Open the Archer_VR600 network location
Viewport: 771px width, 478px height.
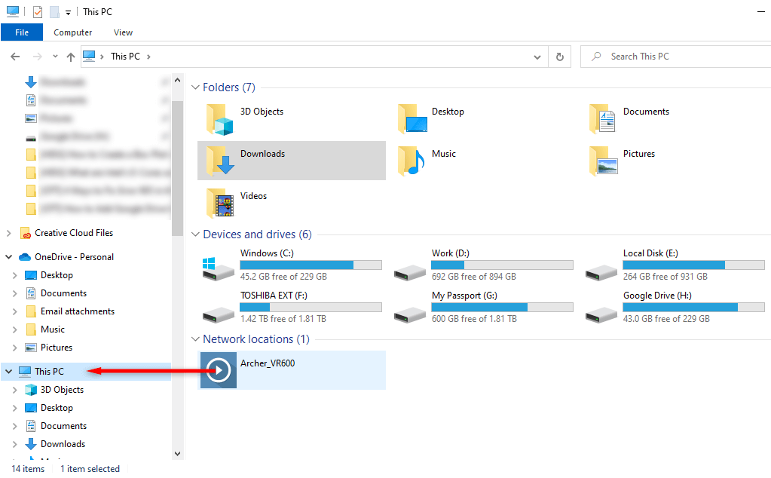(x=218, y=370)
